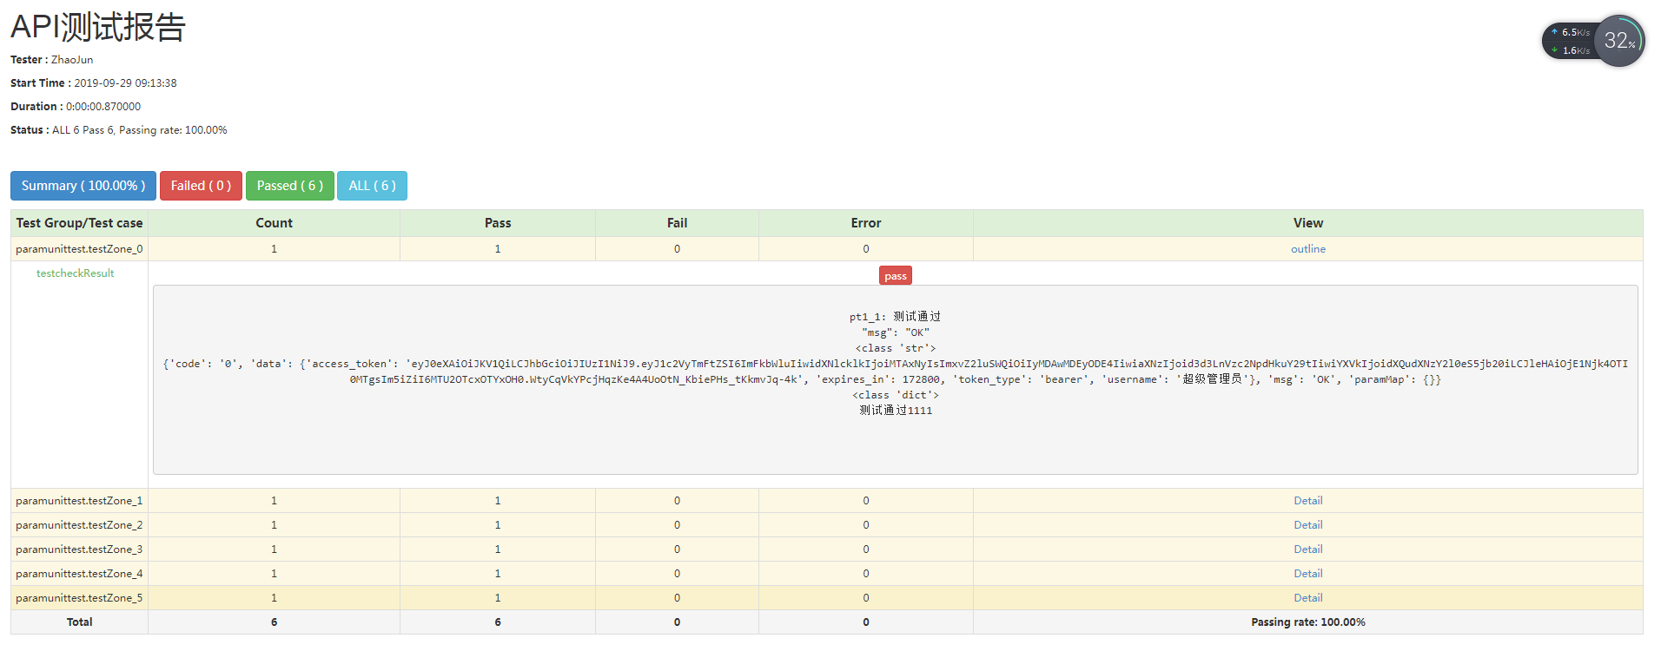Click the "msg": "OK" log line
The width and height of the screenshot is (1661, 658).
pos(896,332)
